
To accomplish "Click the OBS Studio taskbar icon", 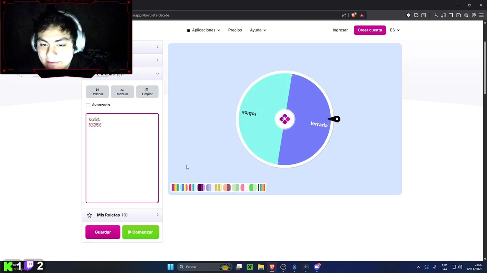I will [283, 267].
